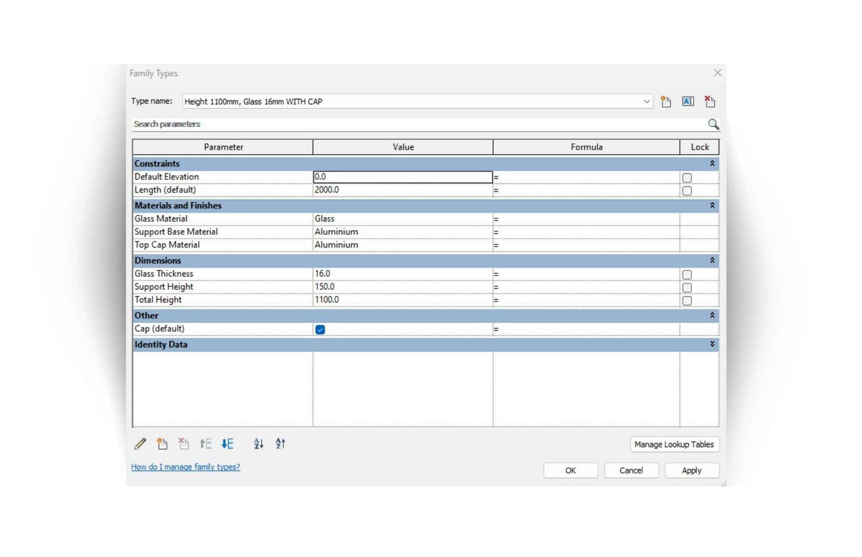The height and width of the screenshot is (557, 862).
Task: Select the Default Elevation parameter name
Action: pyautogui.click(x=166, y=177)
